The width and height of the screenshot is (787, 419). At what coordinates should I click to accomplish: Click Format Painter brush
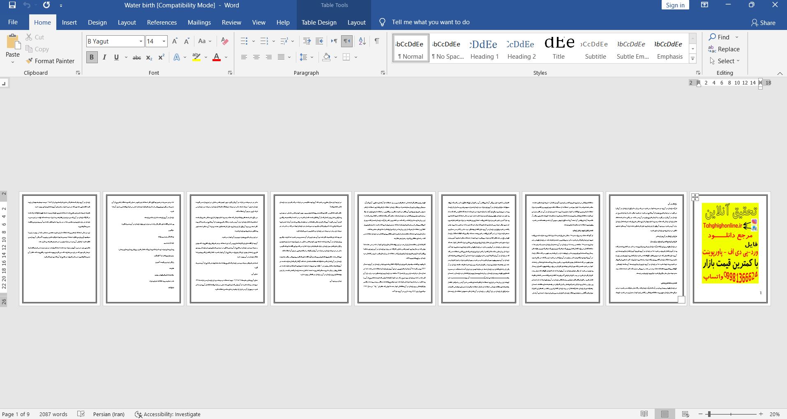click(50, 61)
